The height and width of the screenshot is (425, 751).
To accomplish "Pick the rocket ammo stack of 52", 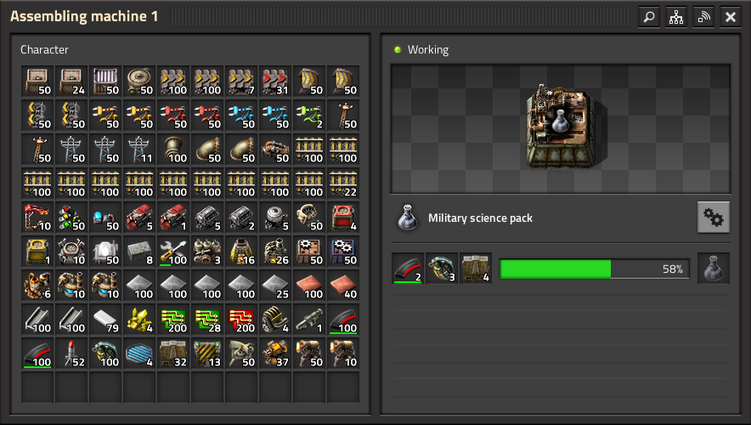I will click(71, 354).
